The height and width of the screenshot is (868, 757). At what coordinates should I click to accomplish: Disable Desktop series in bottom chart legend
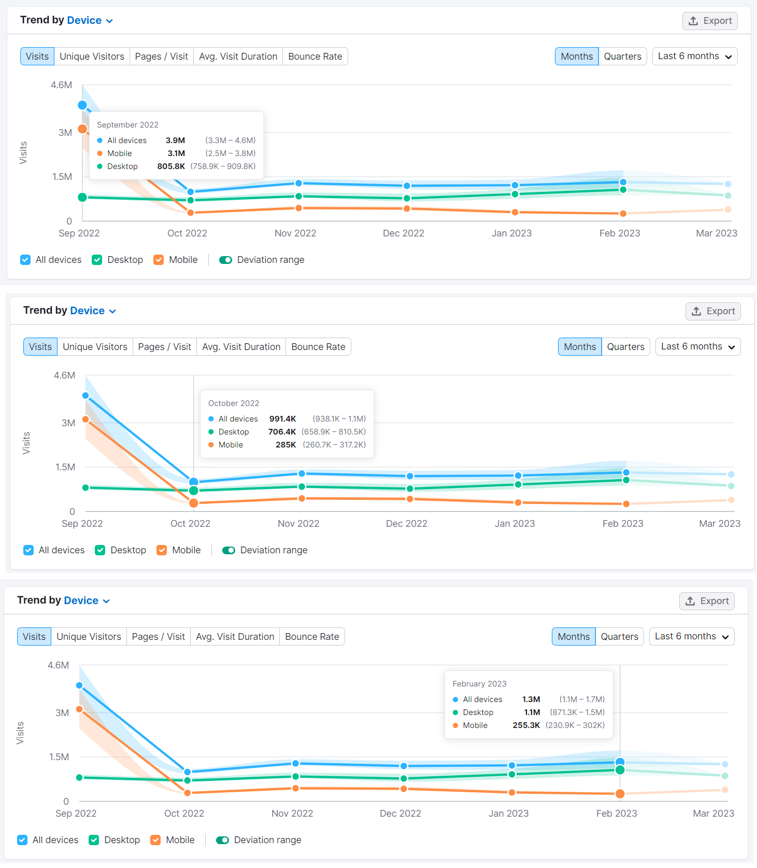94,840
